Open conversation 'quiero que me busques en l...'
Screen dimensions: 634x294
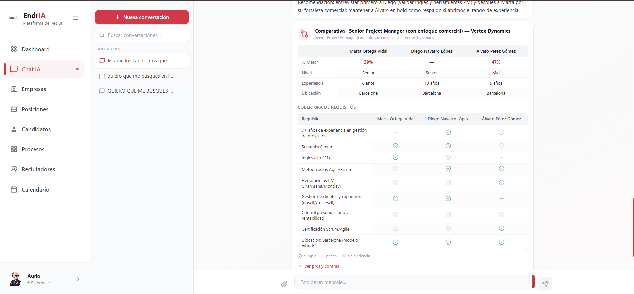[142, 76]
